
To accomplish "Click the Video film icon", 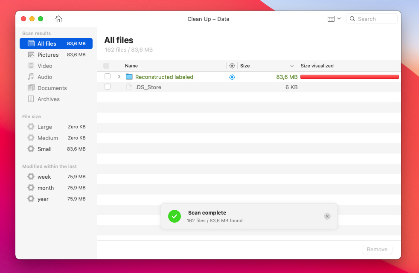I will coord(31,66).
